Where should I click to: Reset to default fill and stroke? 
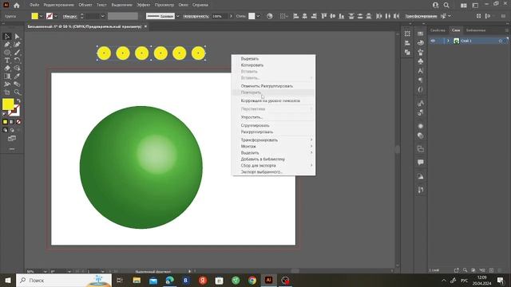[x=4, y=114]
